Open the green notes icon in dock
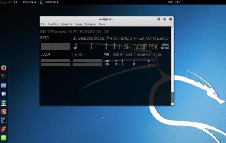This screenshot has height=143, width=226. click(x=3, y=138)
